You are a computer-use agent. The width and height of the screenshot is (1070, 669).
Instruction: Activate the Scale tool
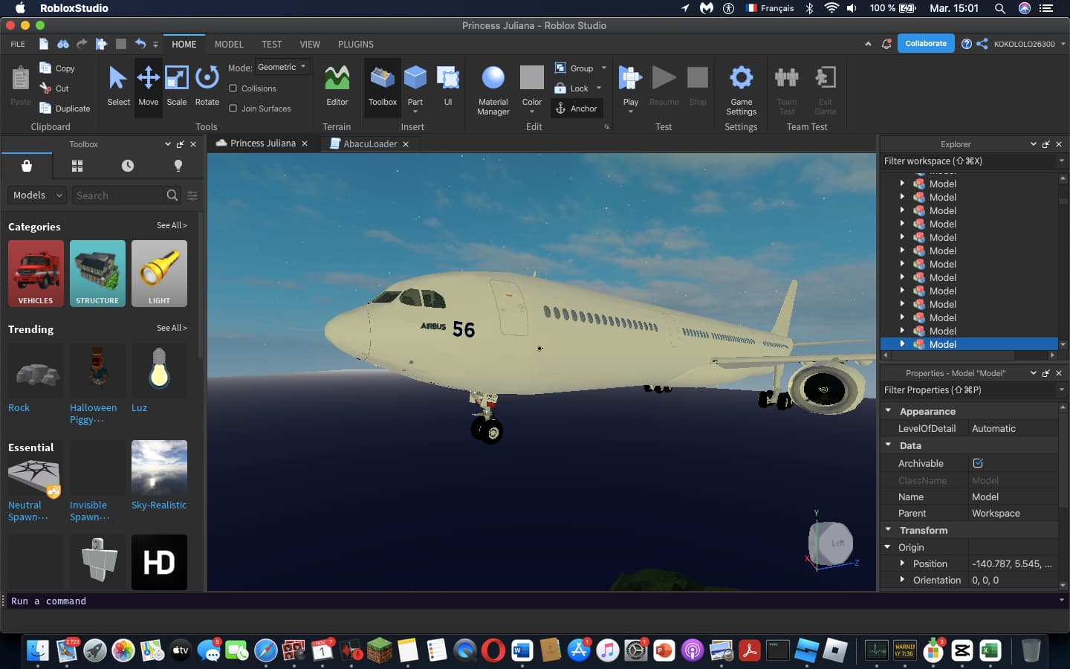click(x=177, y=85)
